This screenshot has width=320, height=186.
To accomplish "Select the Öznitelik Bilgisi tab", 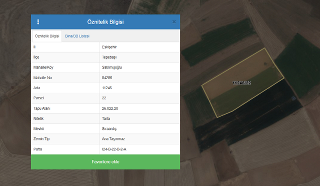I will pyautogui.click(x=47, y=36).
